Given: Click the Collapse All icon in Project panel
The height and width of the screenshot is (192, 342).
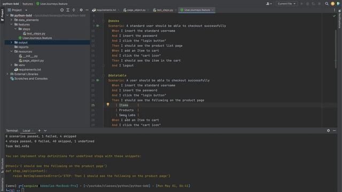Looking at the screenshot, I should pos(74,10).
